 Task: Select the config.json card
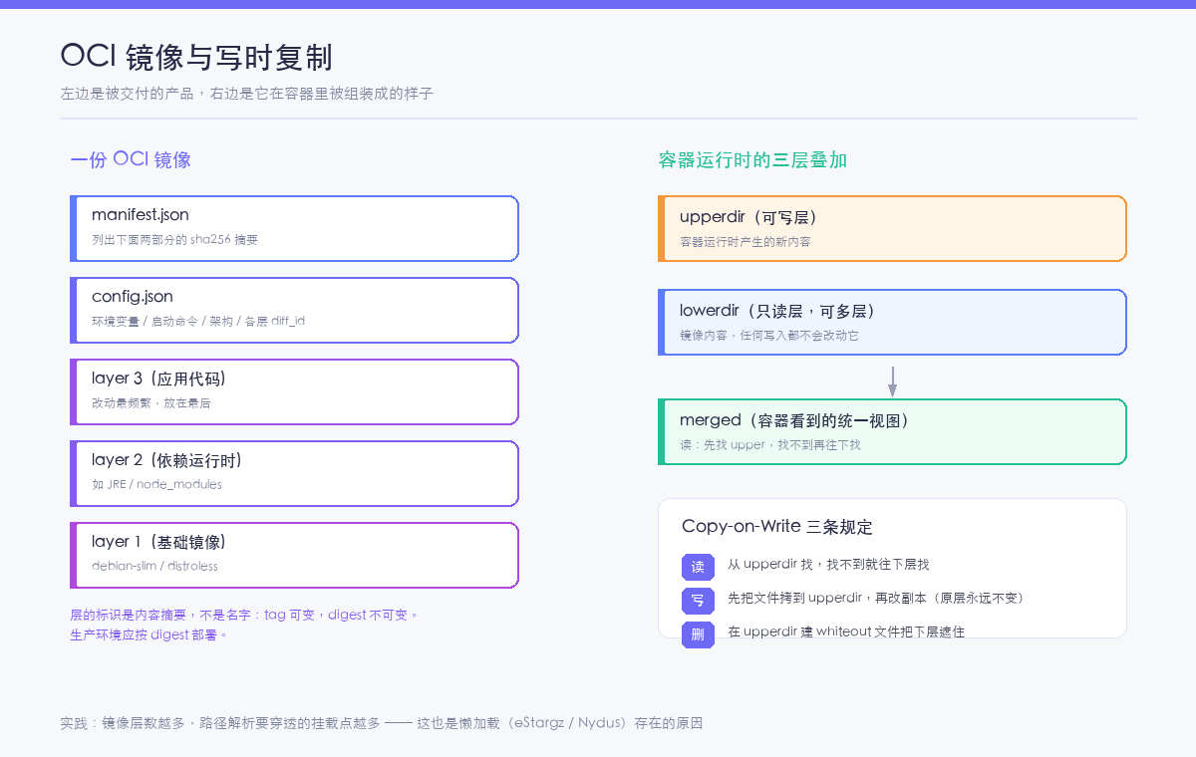[x=294, y=310]
